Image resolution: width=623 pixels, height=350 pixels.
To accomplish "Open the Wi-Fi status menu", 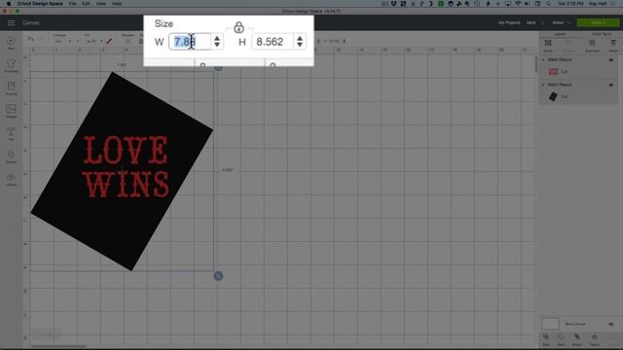I will 518,4.
